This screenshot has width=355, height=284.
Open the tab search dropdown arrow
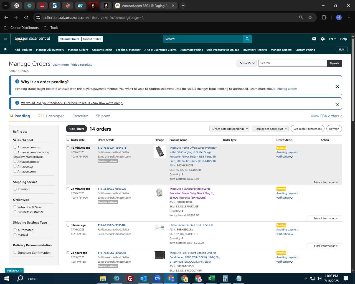(6, 6)
